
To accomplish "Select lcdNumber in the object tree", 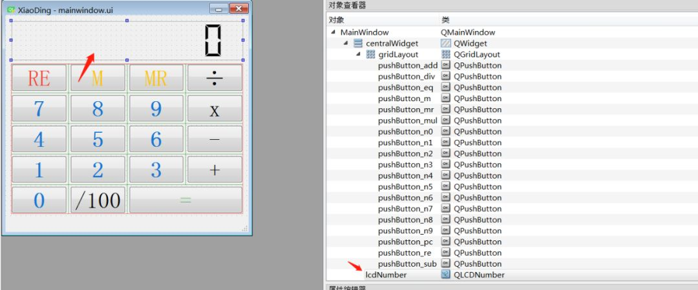I will click(386, 275).
